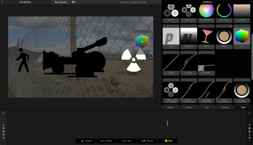The image size is (253, 145).
Task: Click the RGB readout R:0.337 G:0.345 B:0.353
Action: click(x=133, y=2)
